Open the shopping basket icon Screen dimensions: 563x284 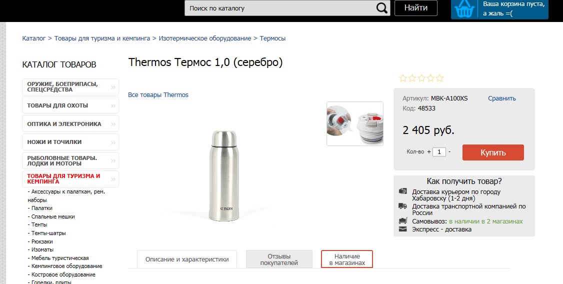[x=465, y=9]
